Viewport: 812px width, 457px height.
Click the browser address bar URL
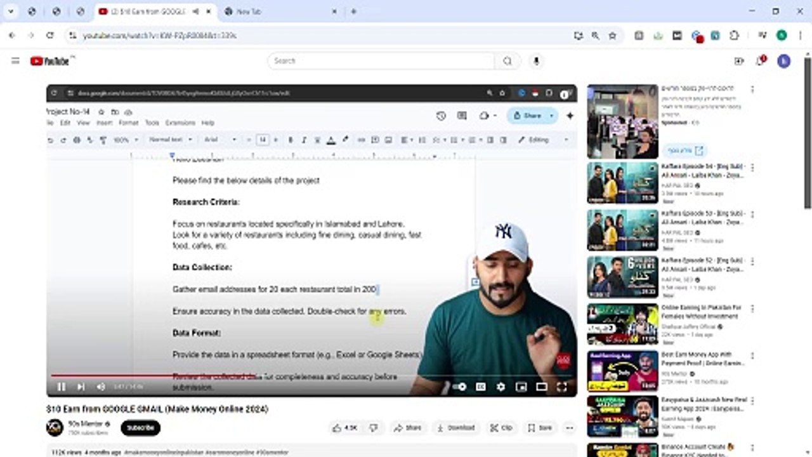click(x=160, y=36)
